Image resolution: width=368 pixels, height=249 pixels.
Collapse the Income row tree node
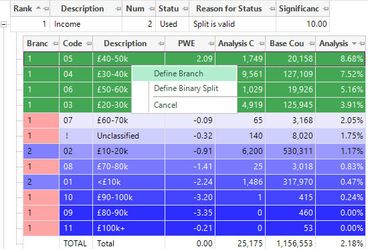[3, 24]
